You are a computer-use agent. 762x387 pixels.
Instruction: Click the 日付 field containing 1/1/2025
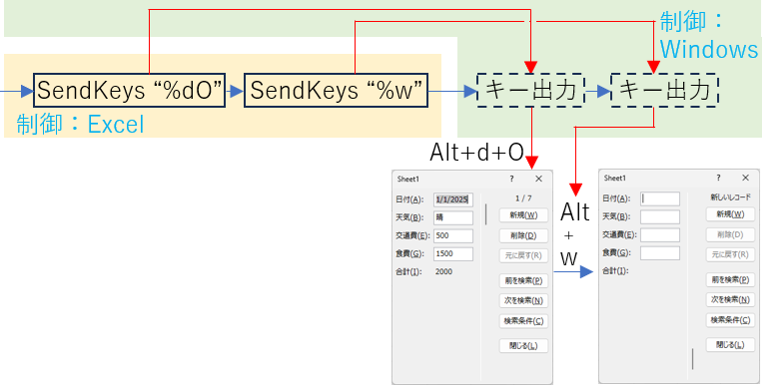(x=453, y=199)
